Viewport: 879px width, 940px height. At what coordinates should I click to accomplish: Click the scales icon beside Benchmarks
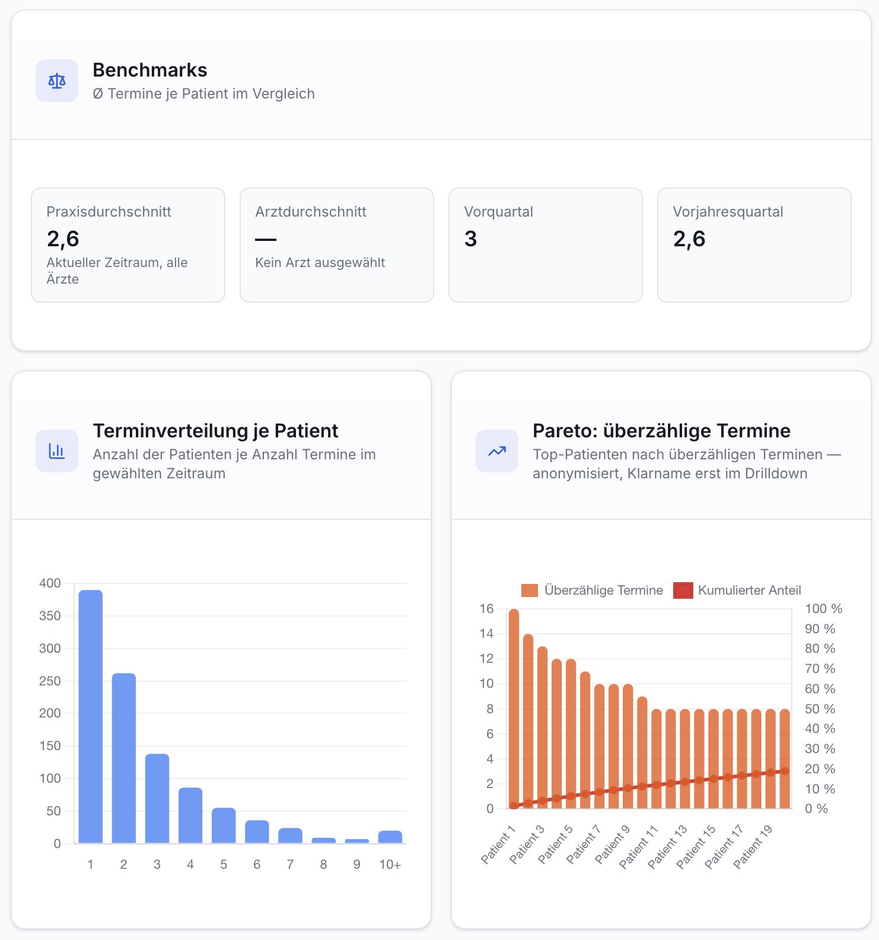57,81
